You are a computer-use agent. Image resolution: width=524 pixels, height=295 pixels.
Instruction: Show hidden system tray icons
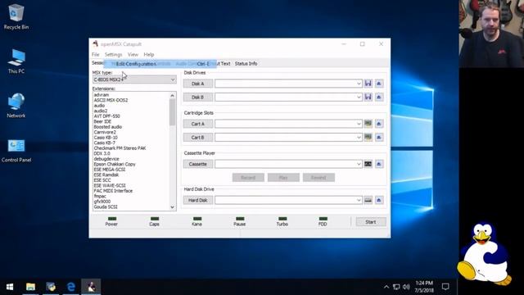(386, 287)
